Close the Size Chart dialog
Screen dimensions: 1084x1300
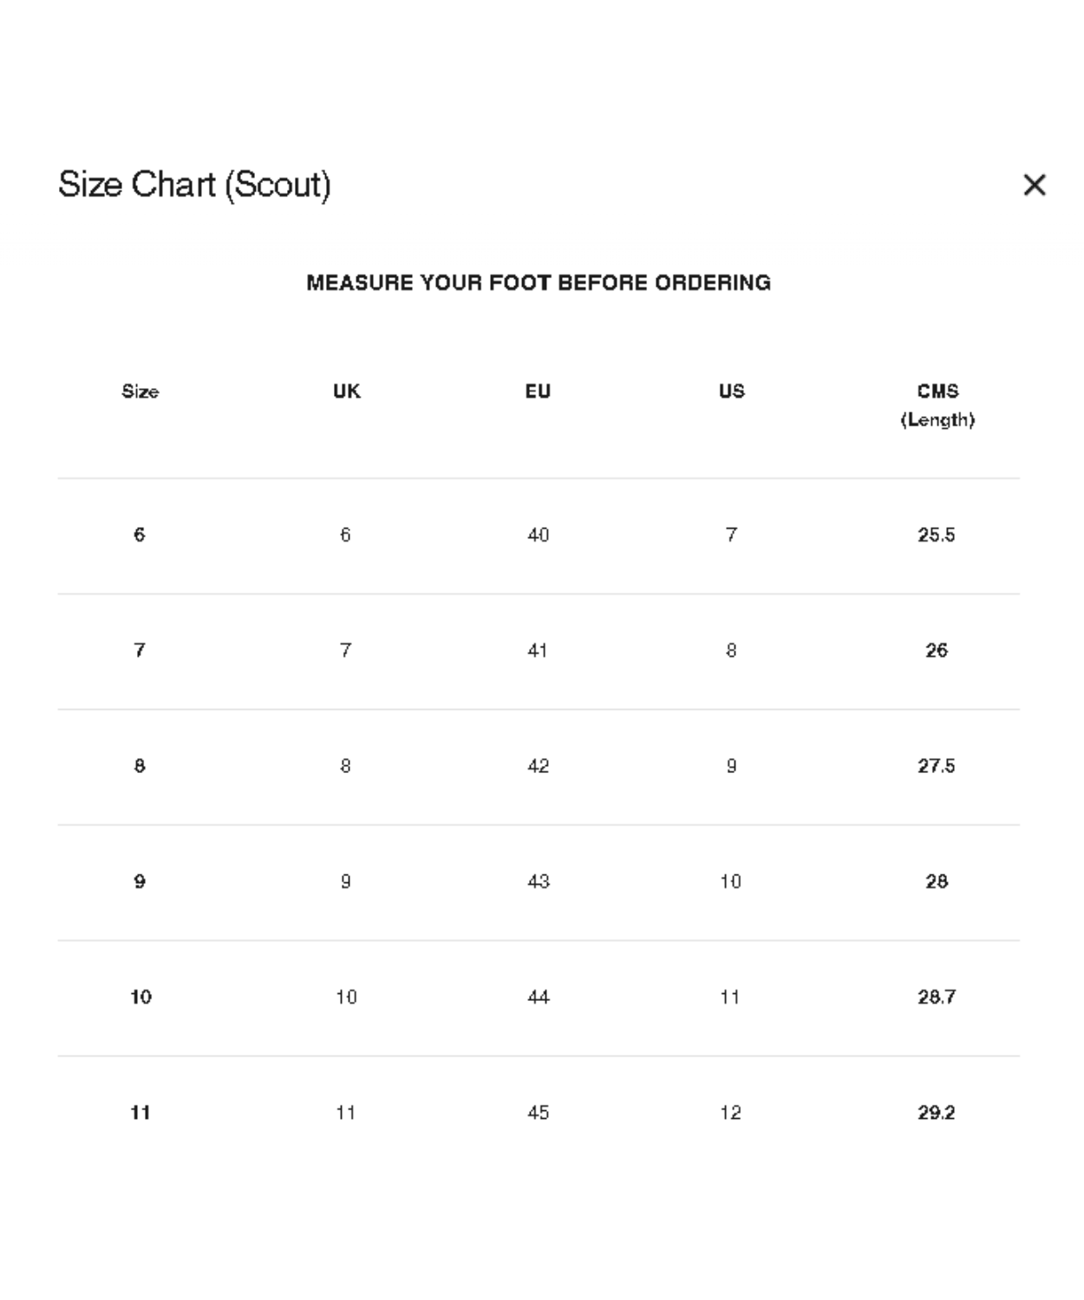point(1034,185)
